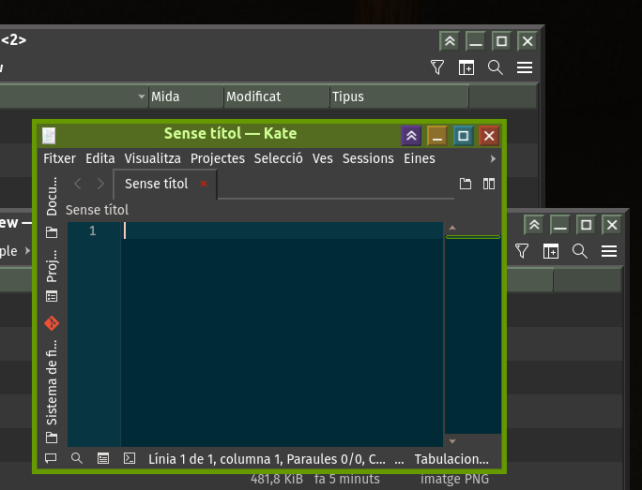Viewport: 642px width, 490px height.
Task: Open the Proj... sidebar panel
Action: 52,266
